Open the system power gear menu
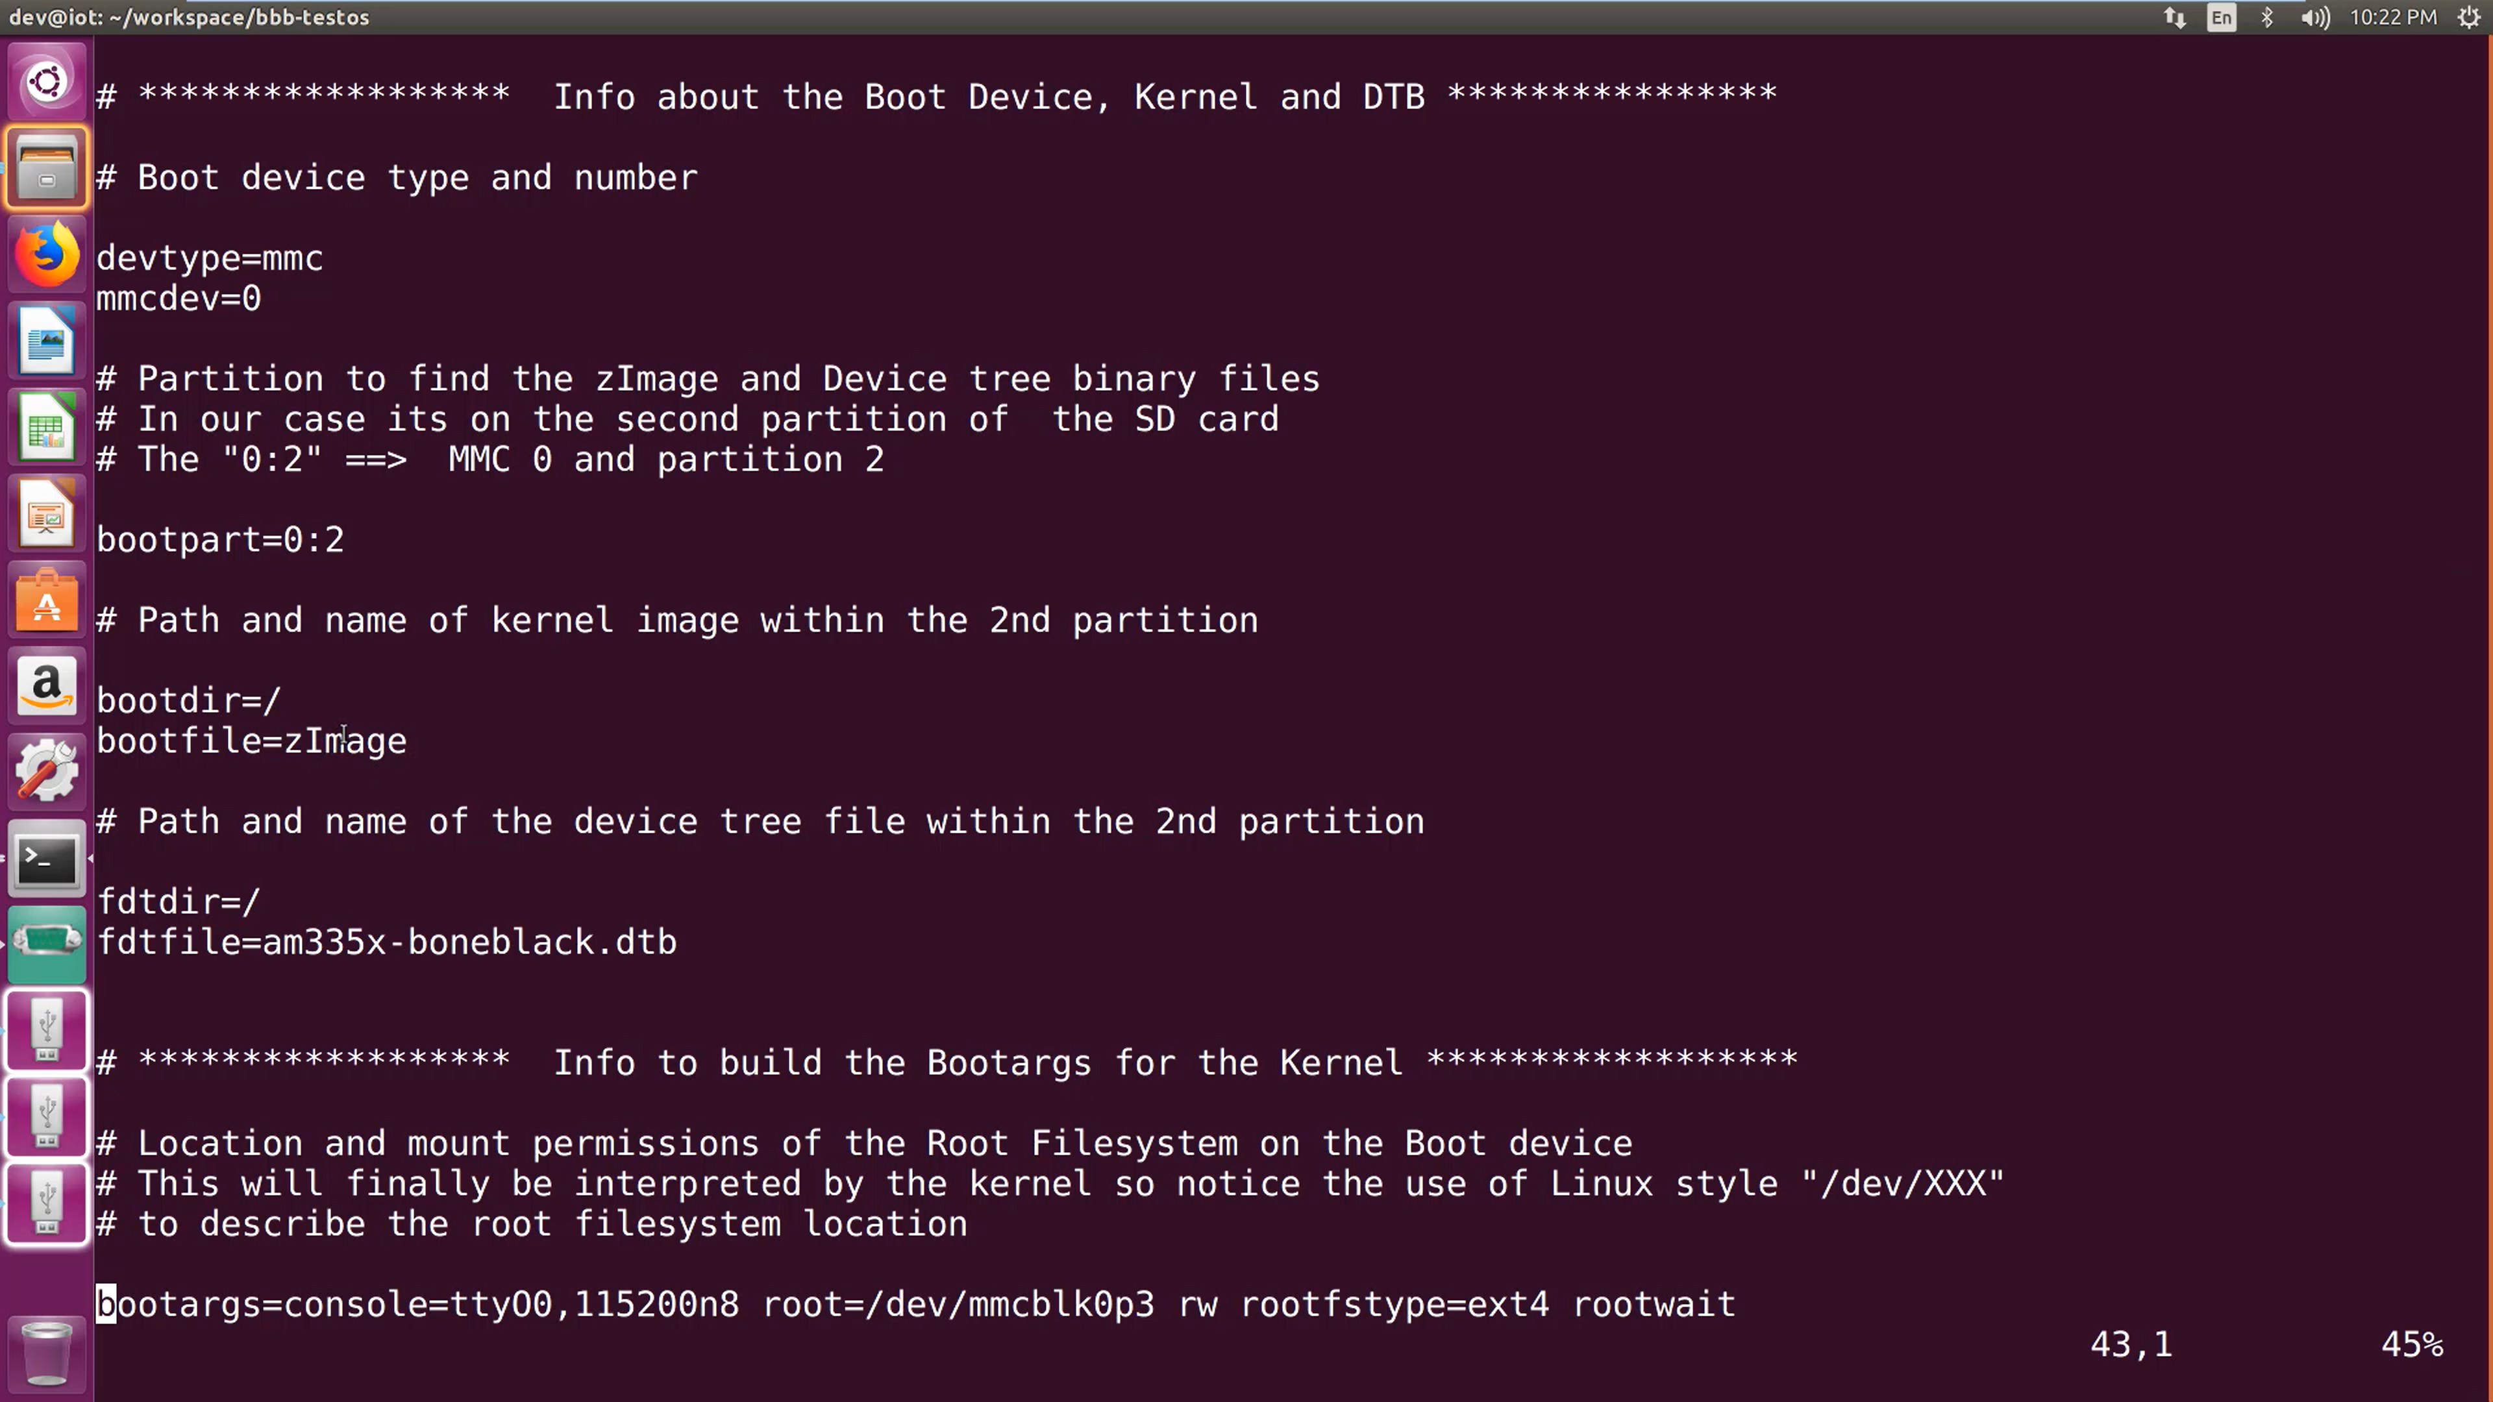This screenshot has height=1402, width=2493. coord(2469,18)
